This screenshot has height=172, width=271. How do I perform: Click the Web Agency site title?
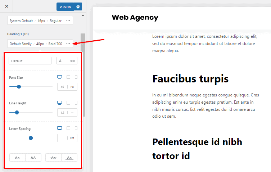coord(135,17)
